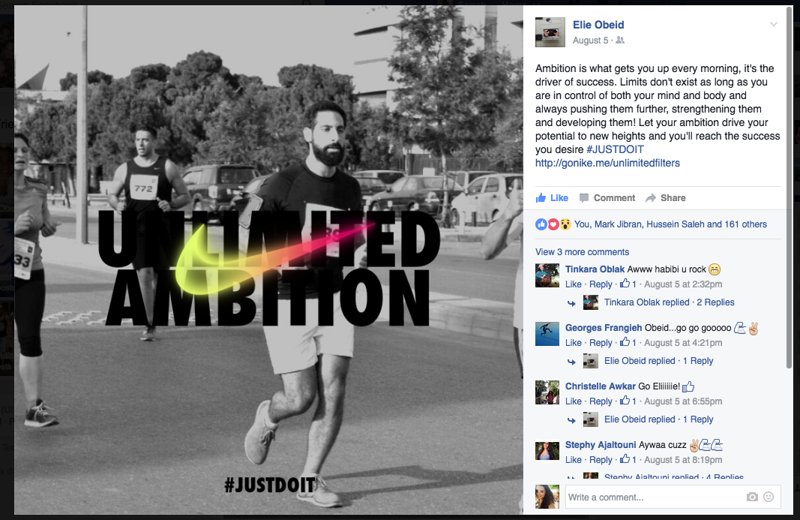
Task: Open the emoji smiley picker in the comment box
Action: pyautogui.click(x=769, y=497)
